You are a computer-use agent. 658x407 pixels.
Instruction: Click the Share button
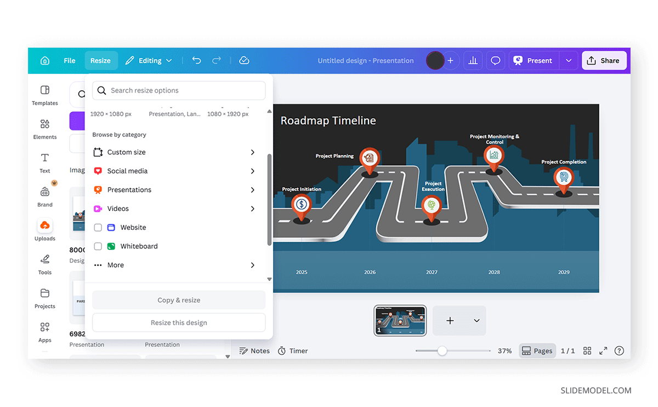coord(604,61)
